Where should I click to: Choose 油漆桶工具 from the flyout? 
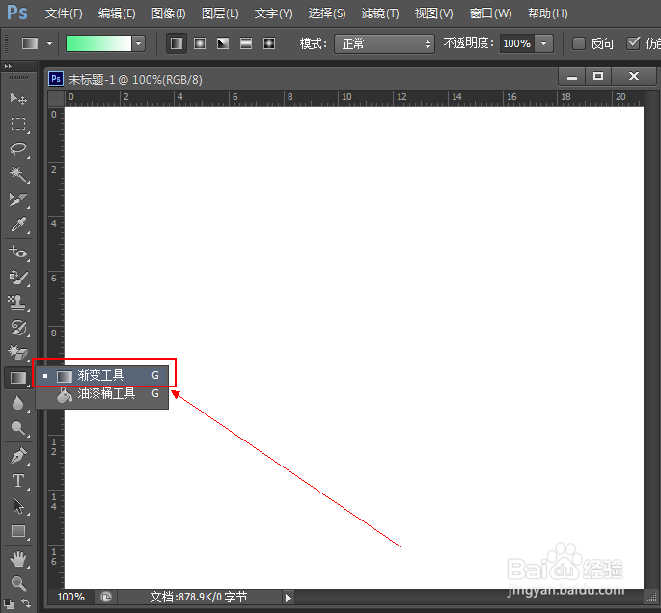102,394
